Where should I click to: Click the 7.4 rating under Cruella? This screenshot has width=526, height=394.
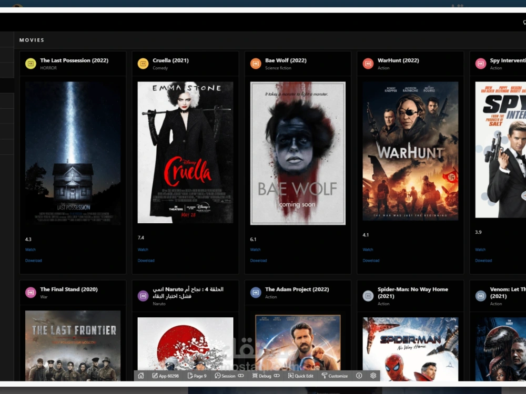point(141,237)
